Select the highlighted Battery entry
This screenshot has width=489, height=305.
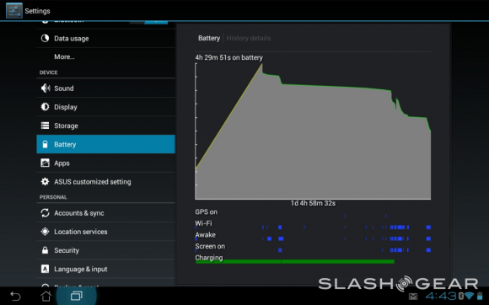[x=105, y=144]
